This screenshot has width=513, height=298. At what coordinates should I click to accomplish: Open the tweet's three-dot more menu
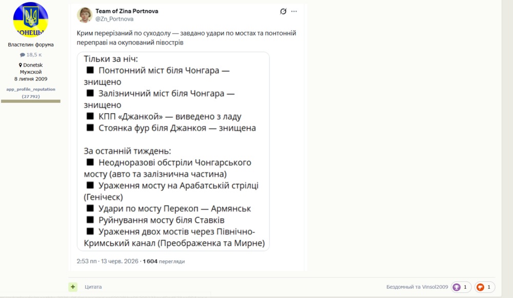pyautogui.click(x=294, y=11)
